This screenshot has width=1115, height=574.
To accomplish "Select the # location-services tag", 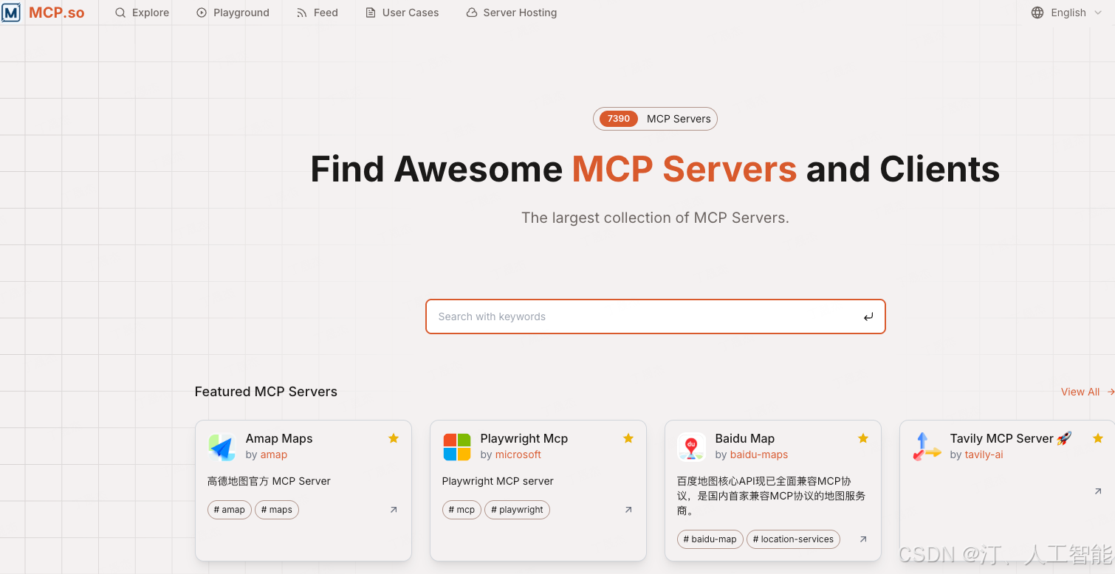I will click(x=793, y=539).
